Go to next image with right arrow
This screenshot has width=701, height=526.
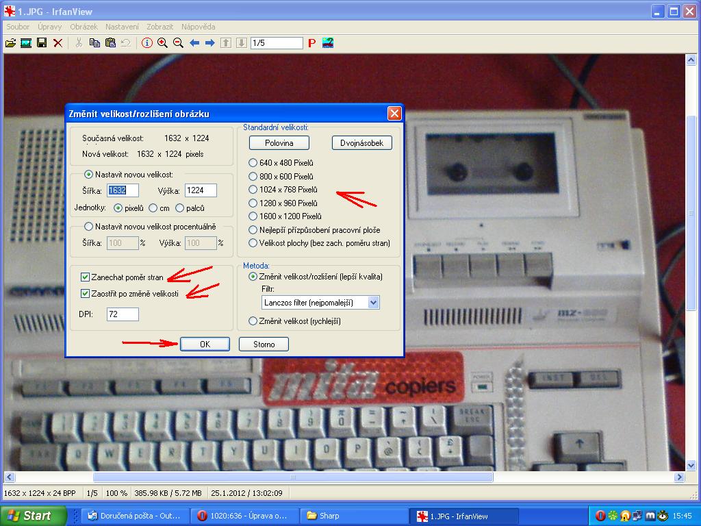coord(210,43)
